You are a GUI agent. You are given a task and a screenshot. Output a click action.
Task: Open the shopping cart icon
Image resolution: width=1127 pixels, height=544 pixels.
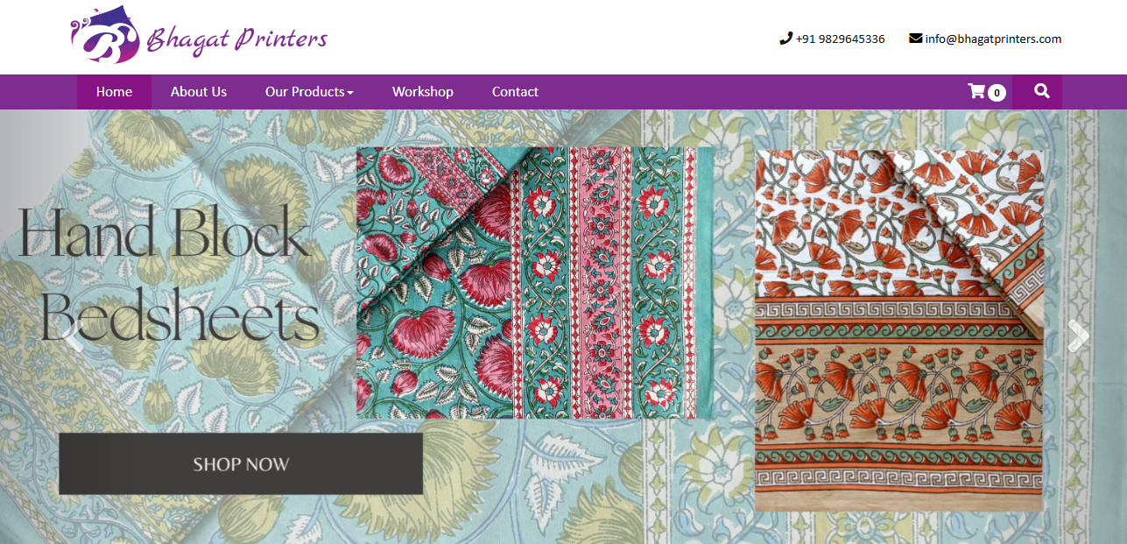tap(976, 91)
